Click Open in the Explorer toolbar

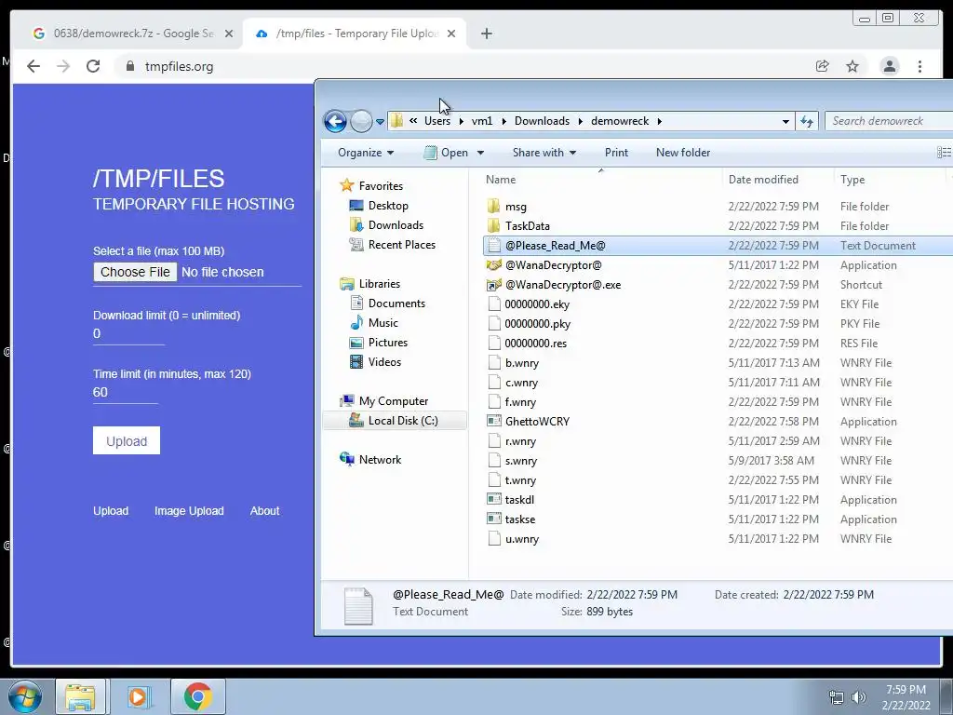tap(446, 153)
